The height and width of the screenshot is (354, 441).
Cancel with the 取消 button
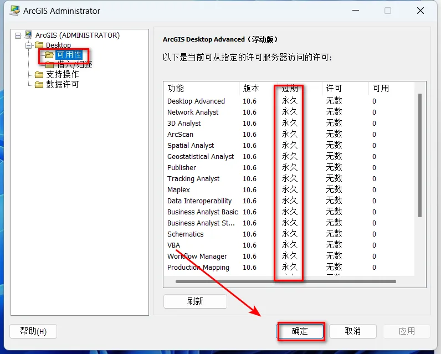(353, 331)
